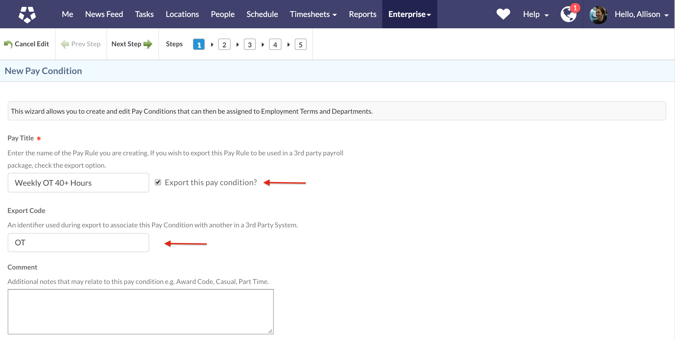This screenshot has height=339, width=675.
Task: Click Allison's profile avatar
Action: coord(598,15)
